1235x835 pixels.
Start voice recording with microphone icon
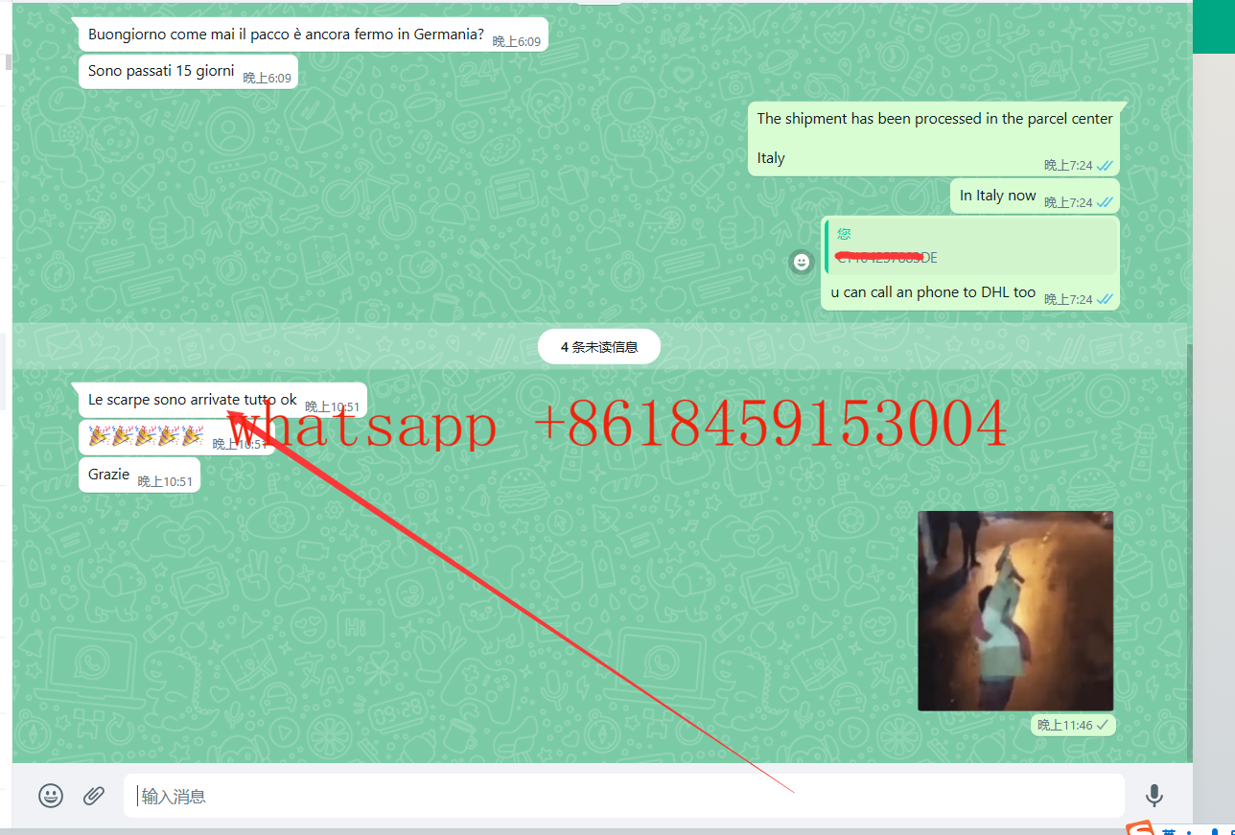point(1154,795)
